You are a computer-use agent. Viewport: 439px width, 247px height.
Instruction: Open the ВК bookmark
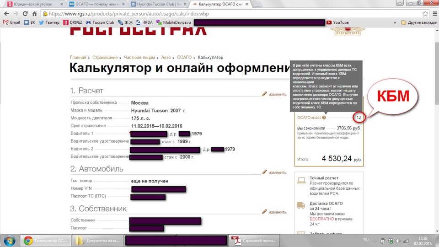(29, 22)
